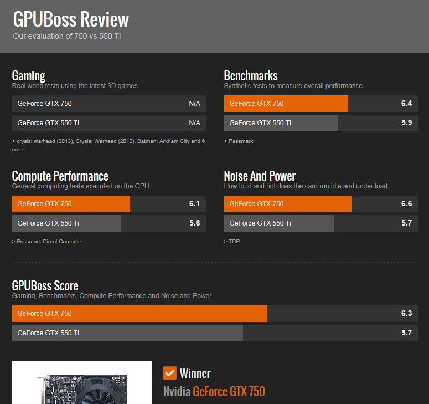Click the GPUBoss Review page heading

pyautogui.click(x=70, y=19)
